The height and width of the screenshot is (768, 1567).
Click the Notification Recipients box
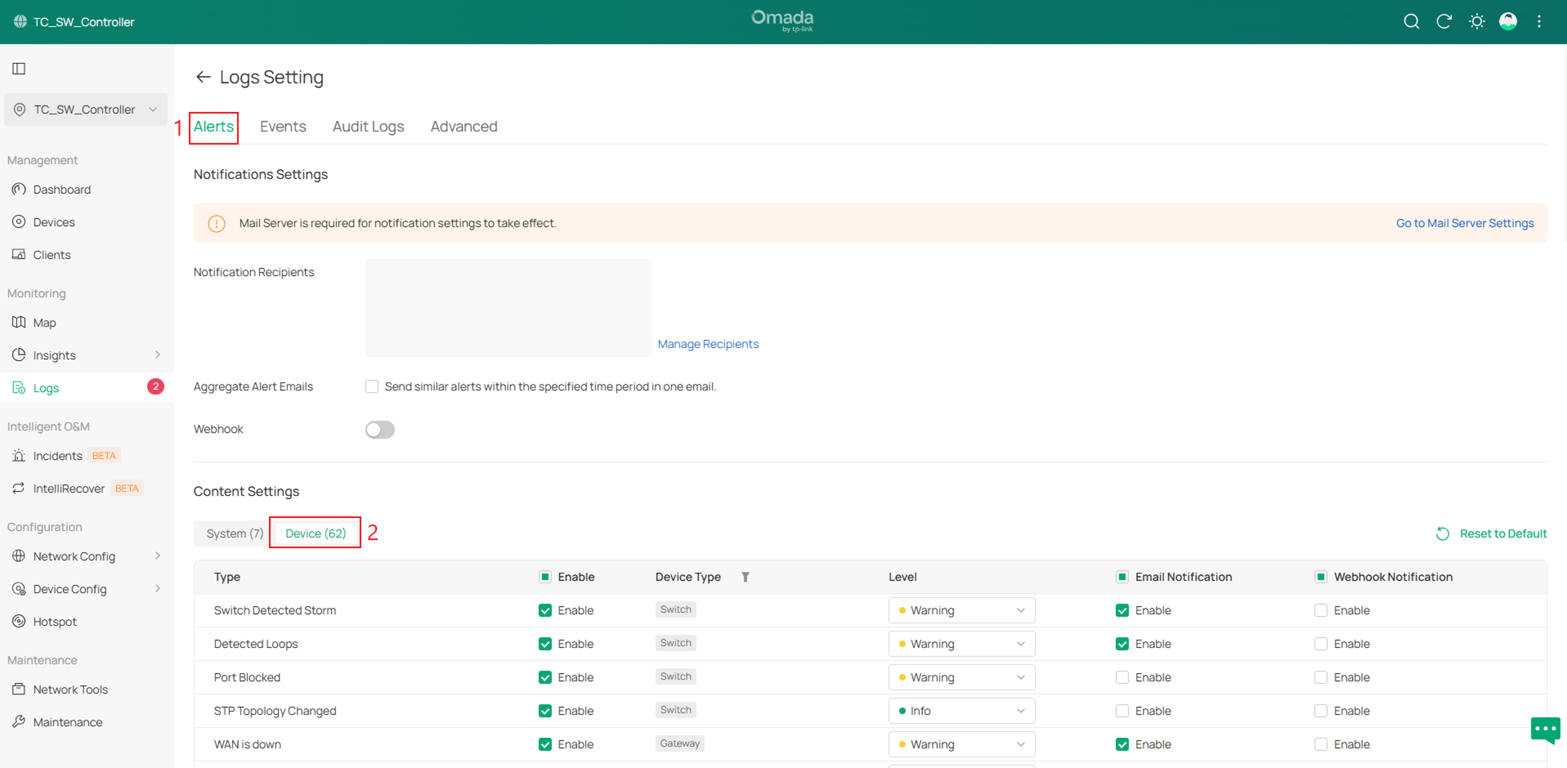click(508, 308)
